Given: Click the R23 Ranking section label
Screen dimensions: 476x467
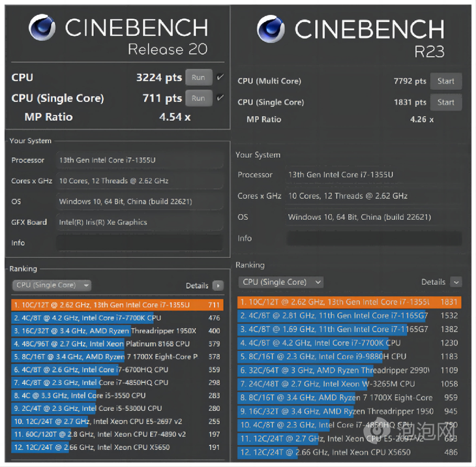Looking at the screenshot, I should 250,265.
